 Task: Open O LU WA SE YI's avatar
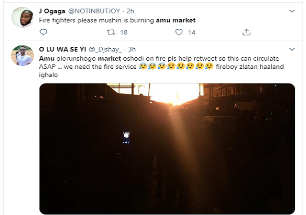click(22, 55)
